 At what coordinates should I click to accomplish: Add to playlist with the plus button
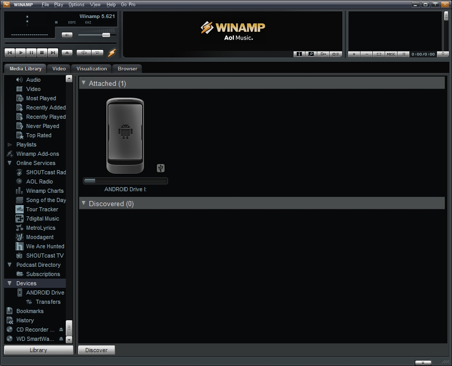(x=354, y=54)
